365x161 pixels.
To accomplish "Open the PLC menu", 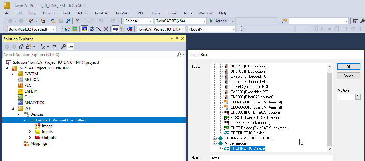I will pyautogui.click(x=141, y=13).
